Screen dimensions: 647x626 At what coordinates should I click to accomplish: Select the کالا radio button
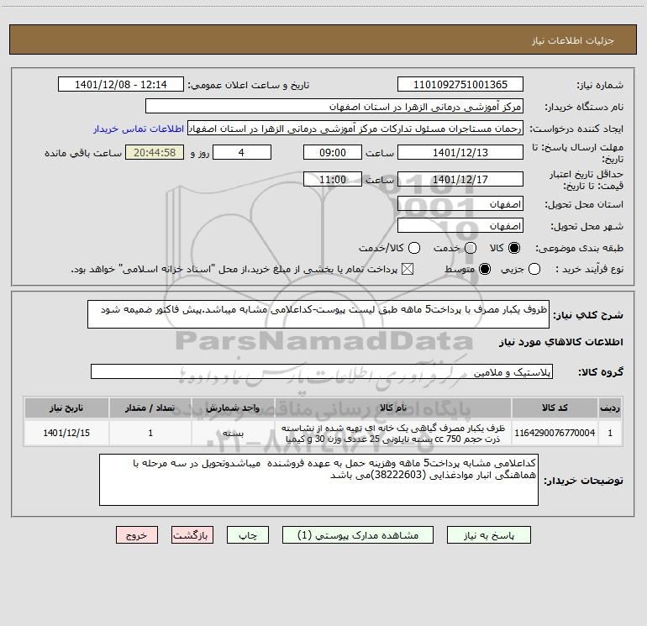click(514, 248)
